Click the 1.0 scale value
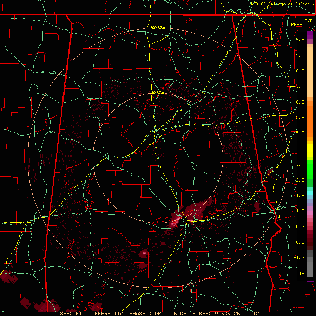The width and height of the screenshot is (316, 316). 300,211
